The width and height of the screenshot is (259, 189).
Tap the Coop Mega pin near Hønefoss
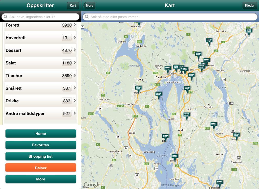coord(138,24)
